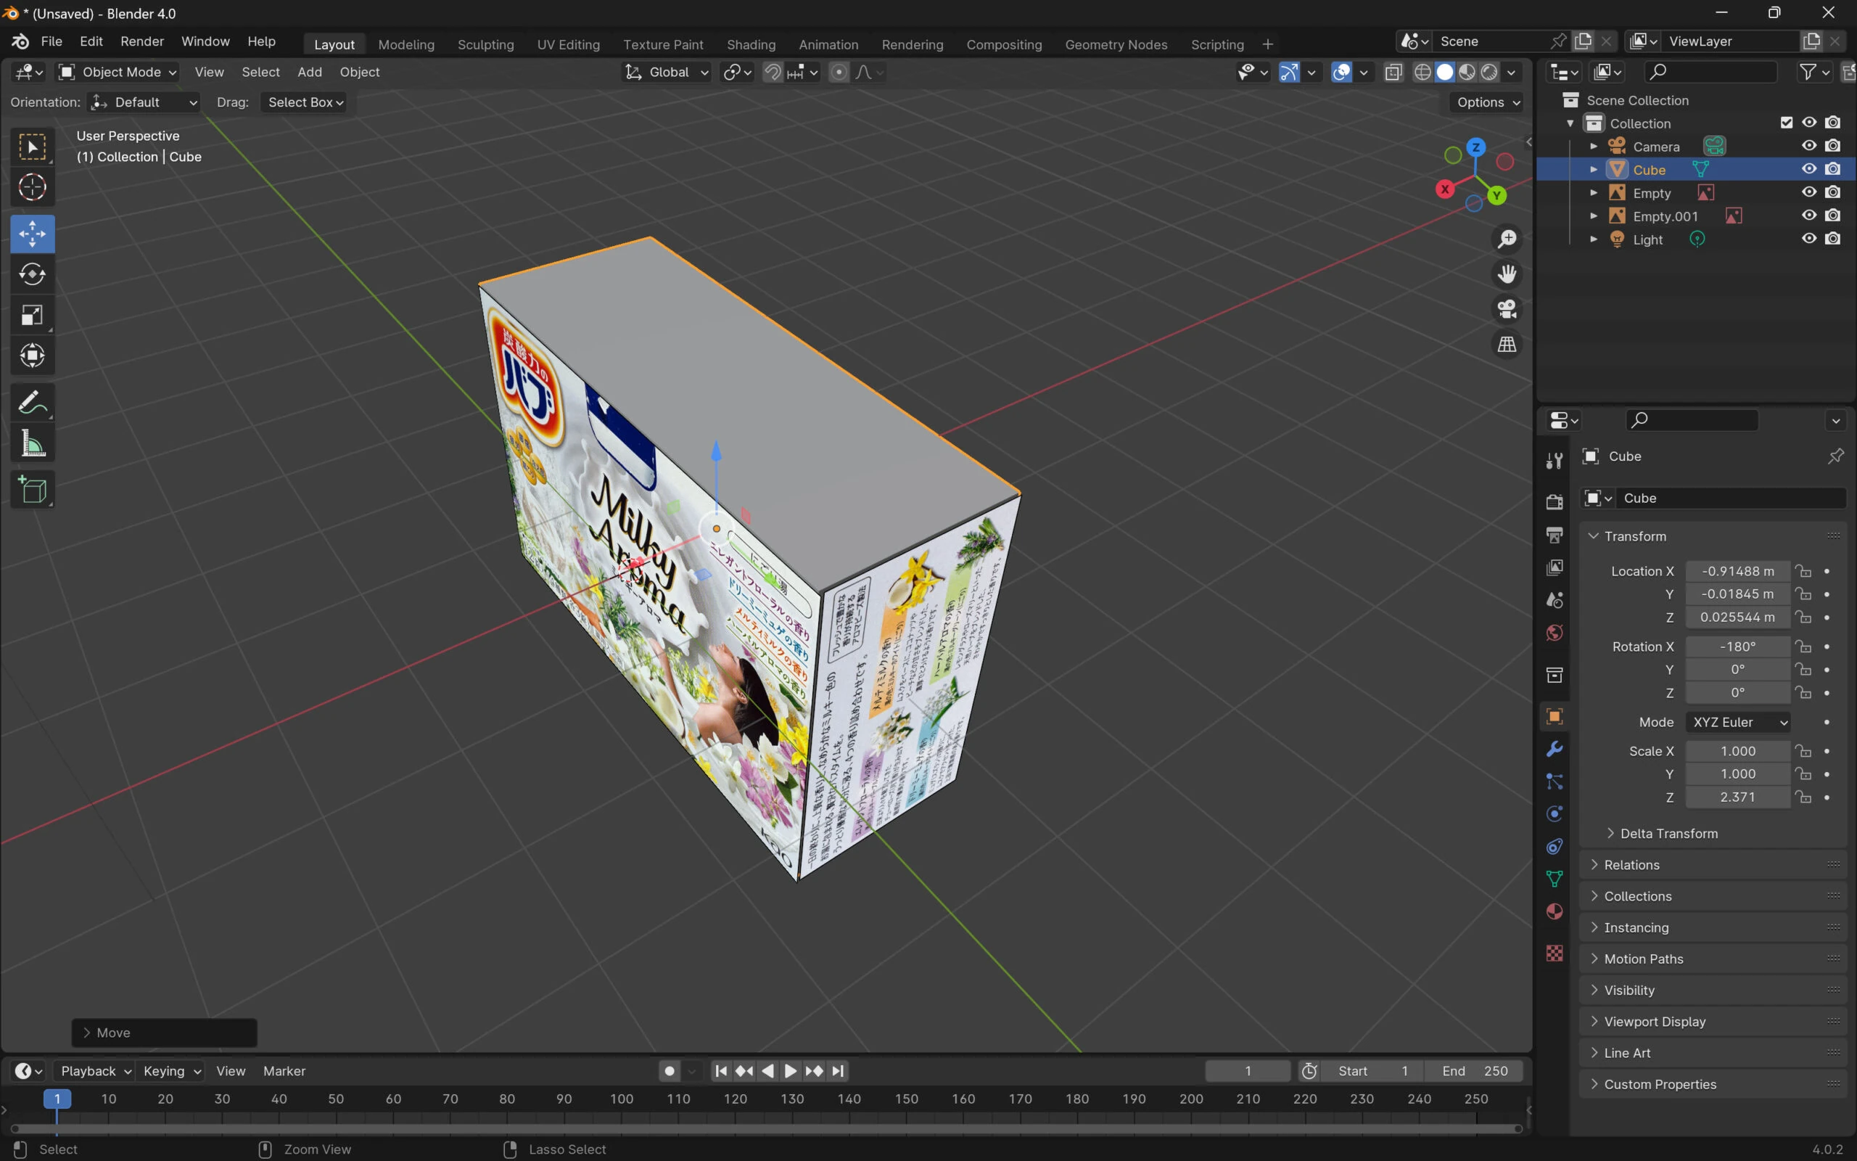The width and height of the screenshot is (1857, 1161).
Task: Click frame 100 on the timeline
Action: (x=621, y=1099)
